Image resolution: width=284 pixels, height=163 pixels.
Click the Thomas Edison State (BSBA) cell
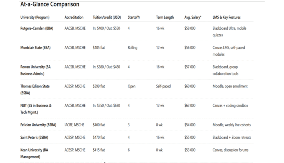35,89
